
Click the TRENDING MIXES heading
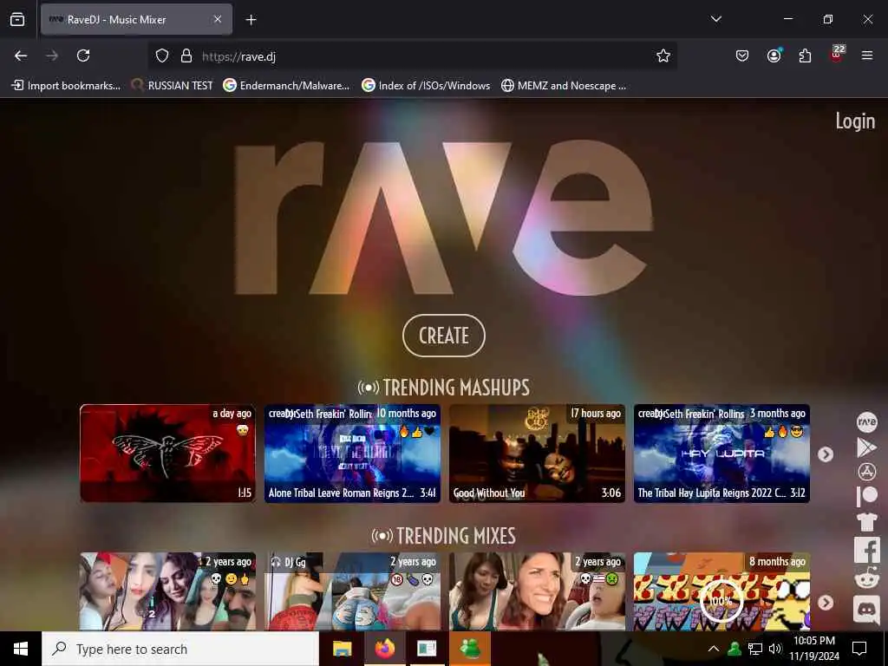coord(444,536)
